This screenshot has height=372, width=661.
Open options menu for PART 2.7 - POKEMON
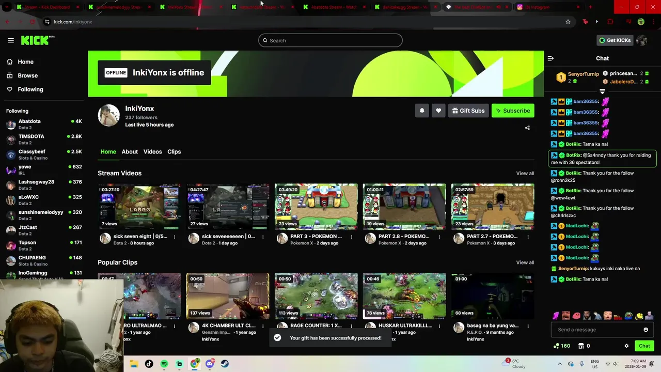[x=528, y=237]
